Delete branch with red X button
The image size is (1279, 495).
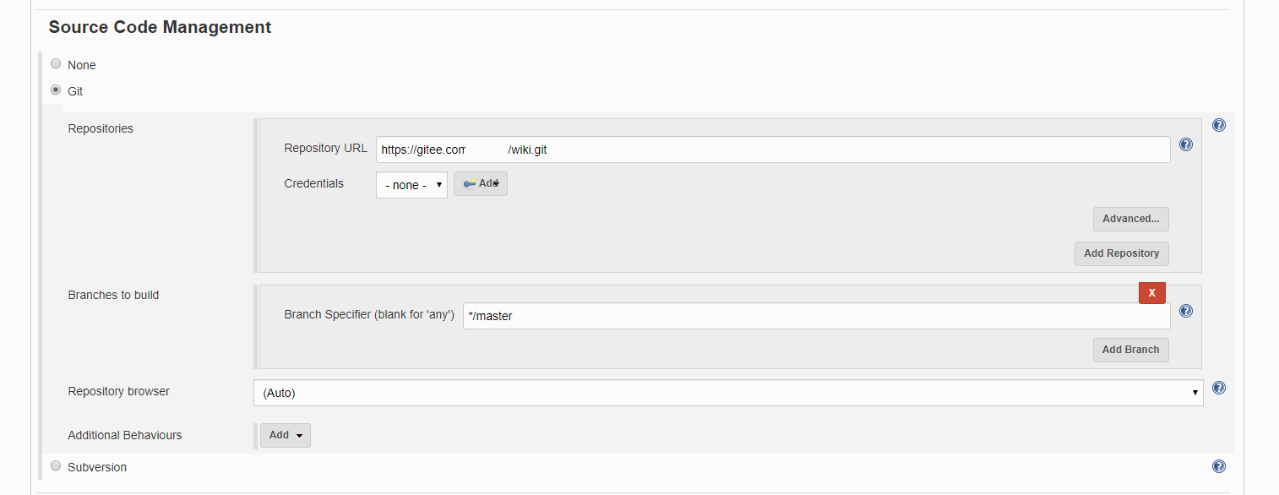pyautogui.click(x=1152, y=292)
